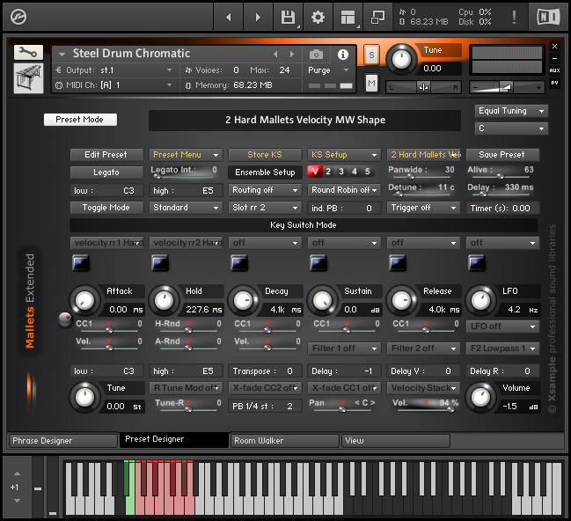Click the NI logo icon

[x=548, y=17]
